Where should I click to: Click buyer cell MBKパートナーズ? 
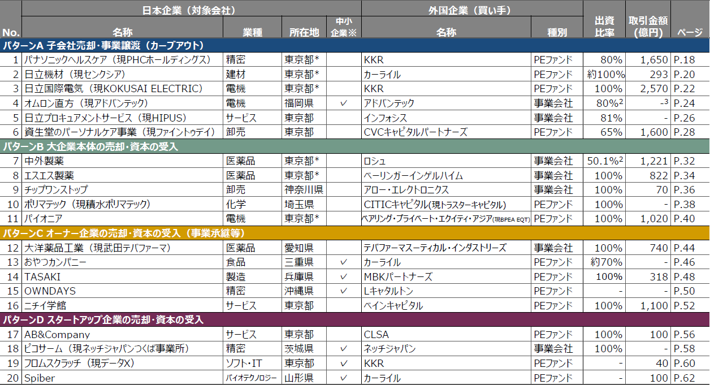(446, 276)
